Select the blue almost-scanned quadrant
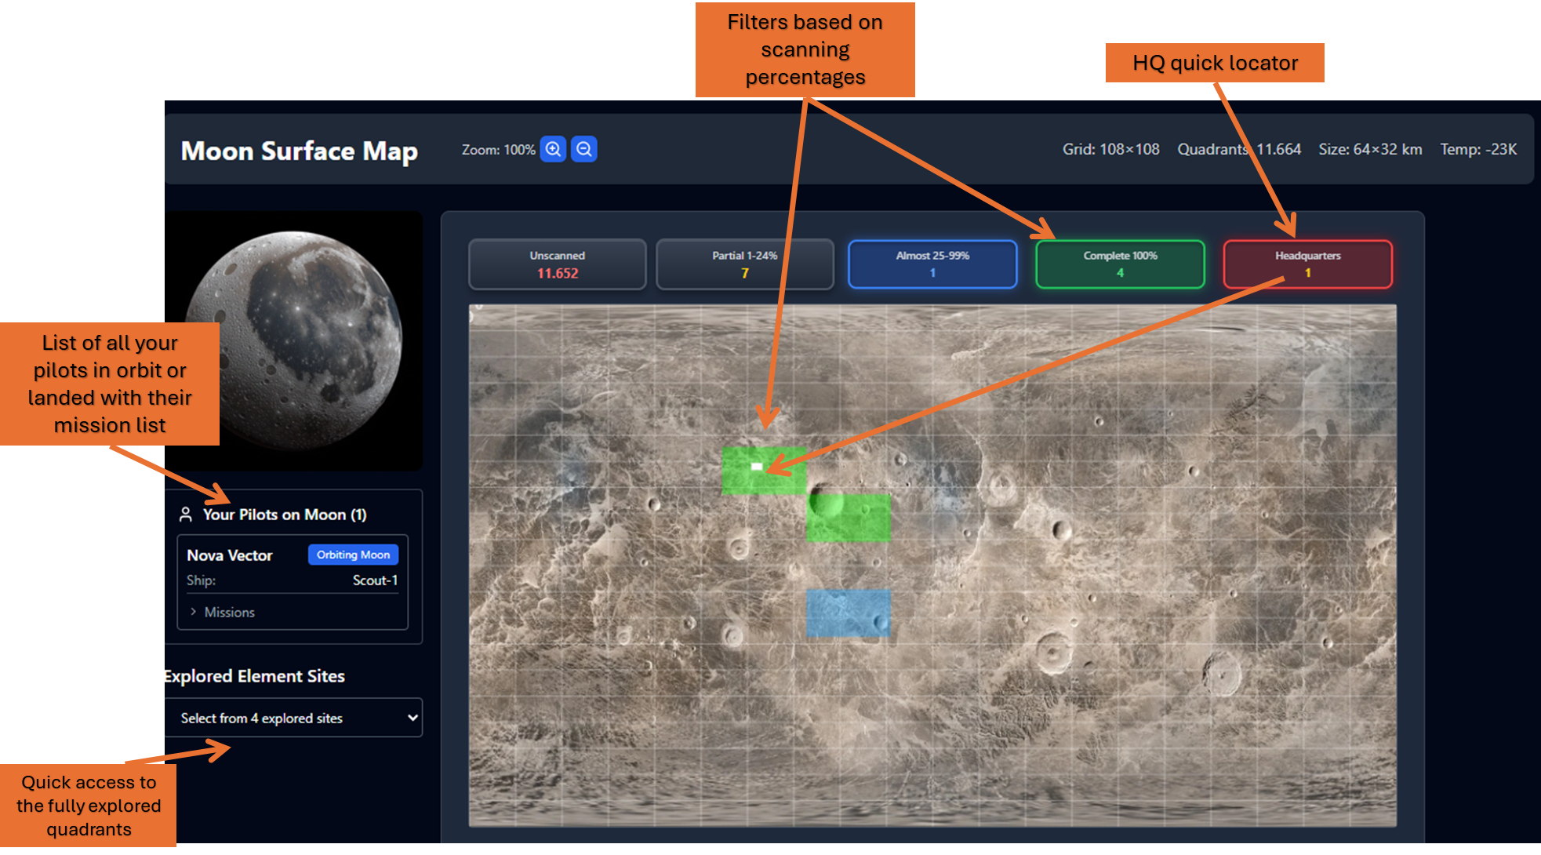This screenshot has height=855, width=1541. pyautogui.click(x=848, y=613)
